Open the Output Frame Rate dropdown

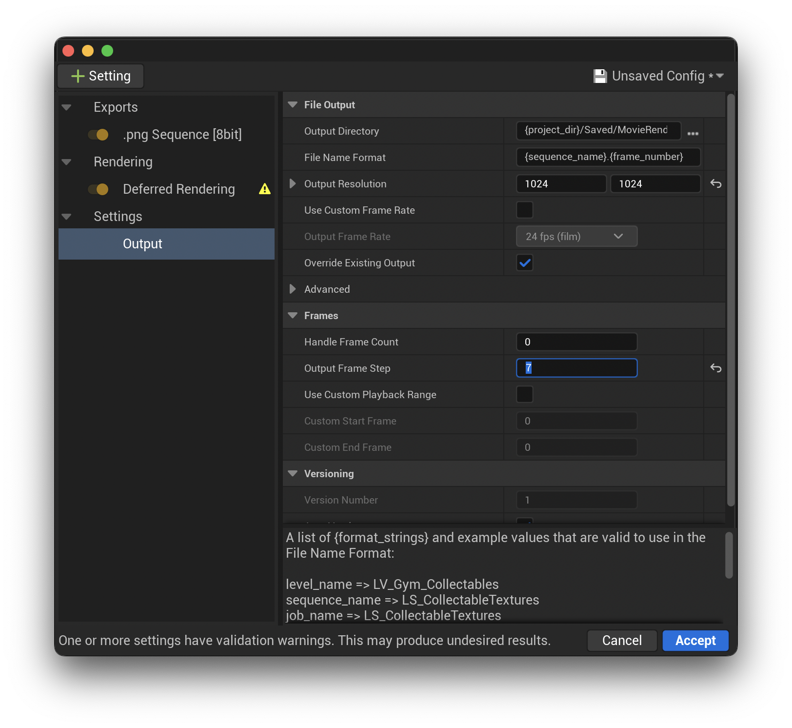pos(576,236)
